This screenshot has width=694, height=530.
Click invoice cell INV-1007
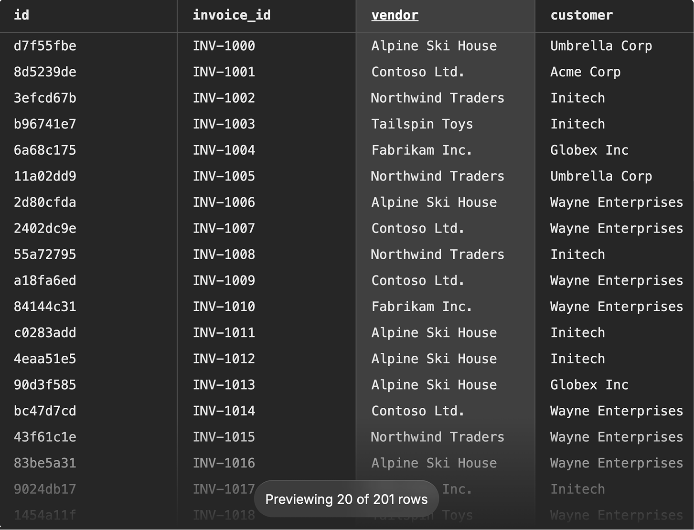click(x=224, y=228)
